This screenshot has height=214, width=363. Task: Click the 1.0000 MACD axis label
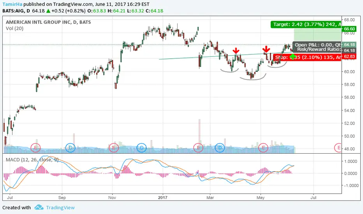351,161
